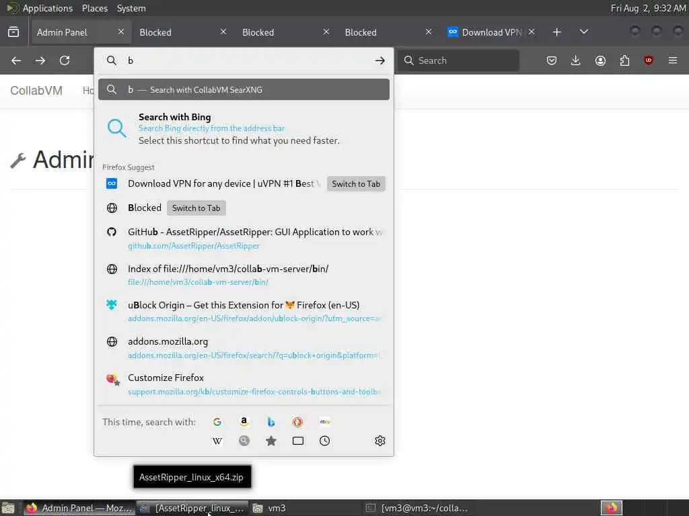Click Switch to Tab for uVPN suggestion
Screen dimensions: 689x516
point(356,184)
